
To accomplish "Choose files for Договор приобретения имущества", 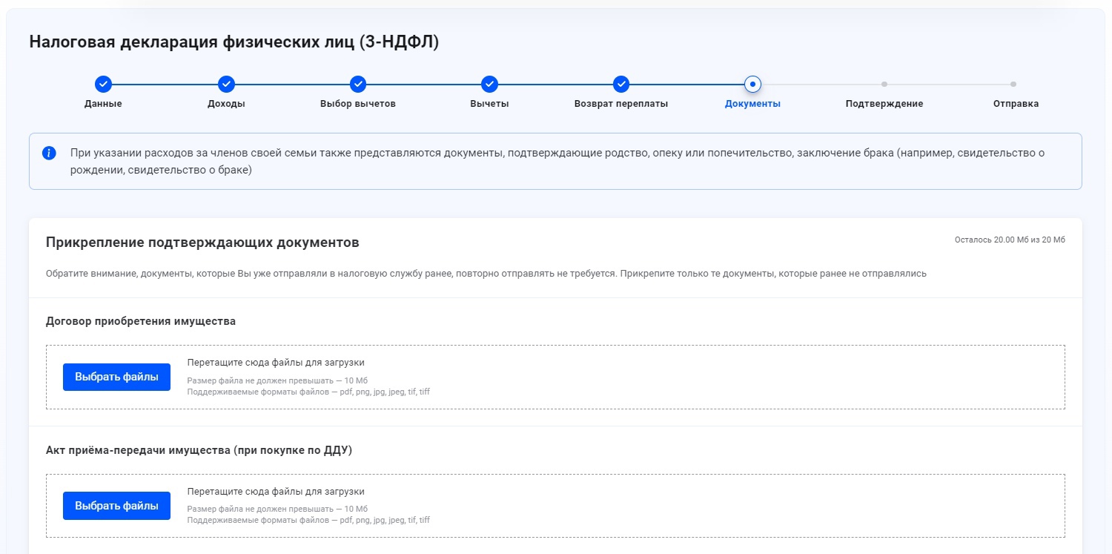I will tap(116, 377).
